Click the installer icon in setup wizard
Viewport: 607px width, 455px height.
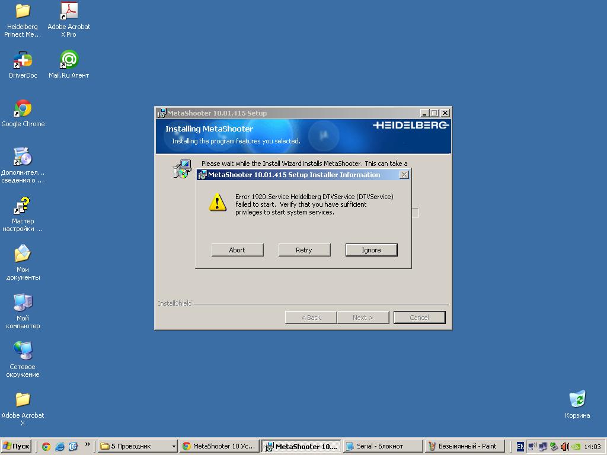(x=182, y=169)
